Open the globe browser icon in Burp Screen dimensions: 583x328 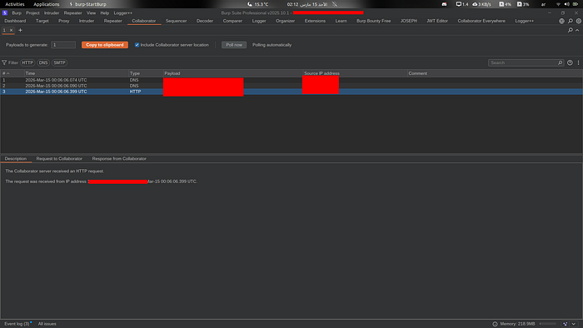(561, 21)
